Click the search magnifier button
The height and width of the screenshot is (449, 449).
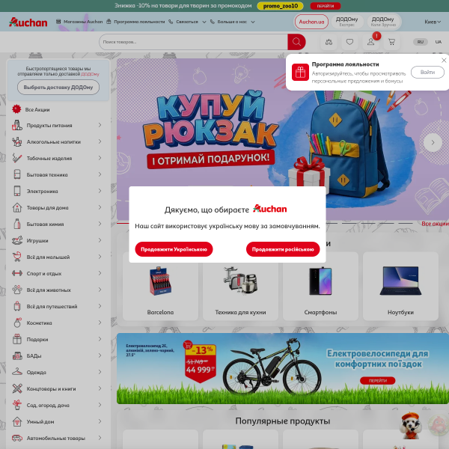click(x=296, y=42)
